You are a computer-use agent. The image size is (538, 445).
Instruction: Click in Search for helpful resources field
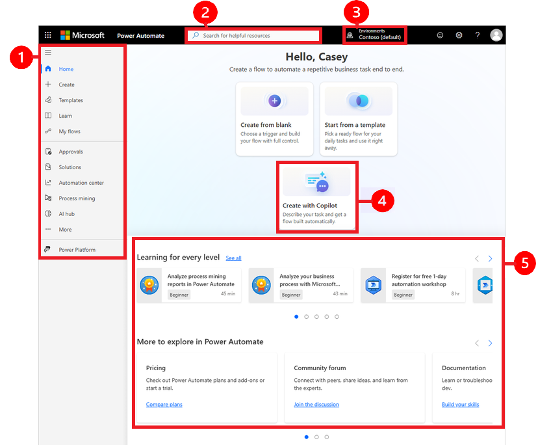253,35
